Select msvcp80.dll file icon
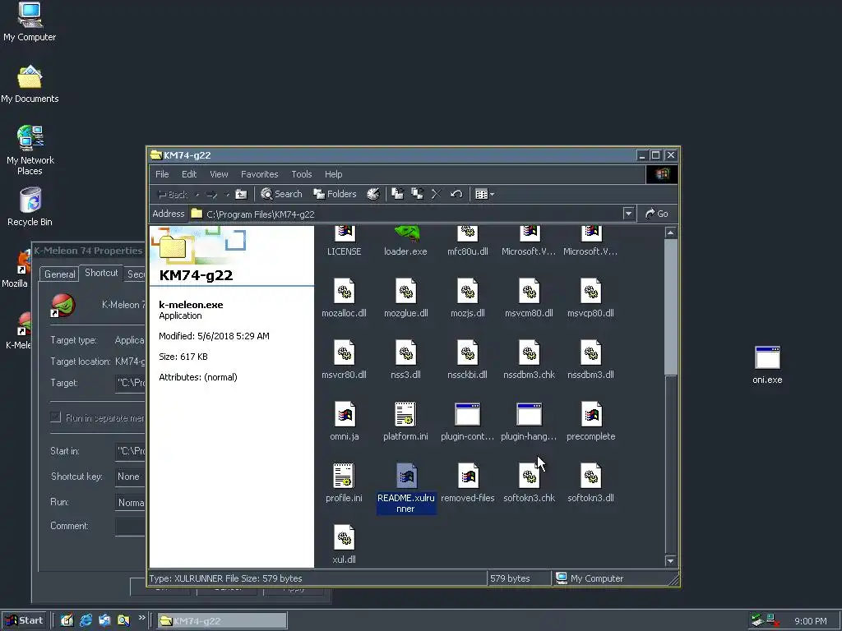Viewport: 842px width, 631px height. click(x=590, y=292)
